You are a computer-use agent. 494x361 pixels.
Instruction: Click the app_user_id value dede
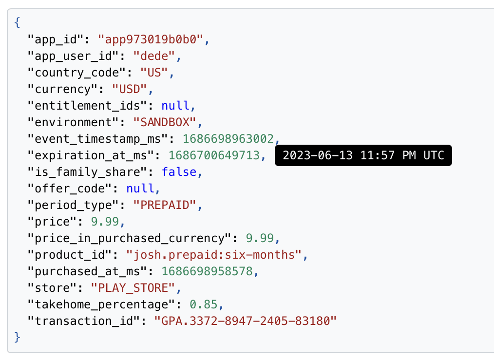(x=154, y=56)
